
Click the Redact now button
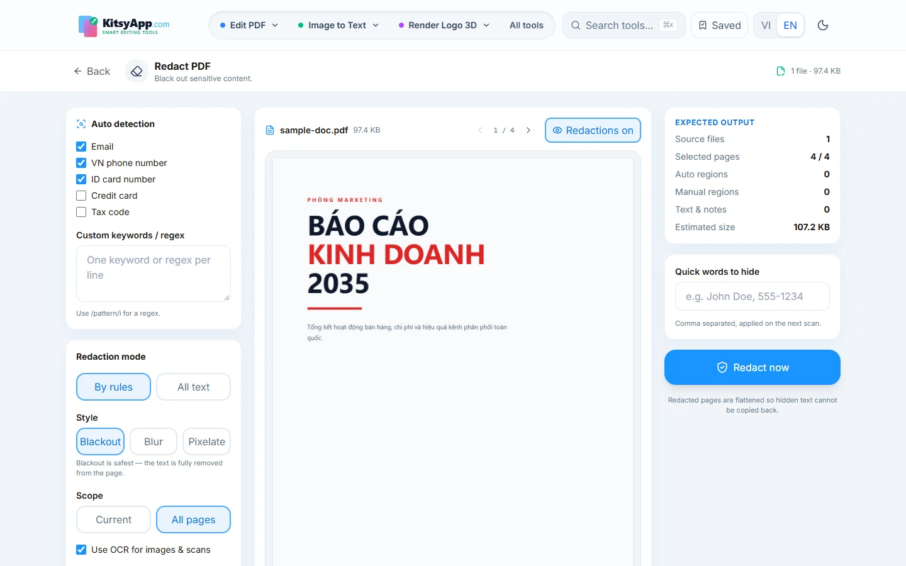[752, 367]
